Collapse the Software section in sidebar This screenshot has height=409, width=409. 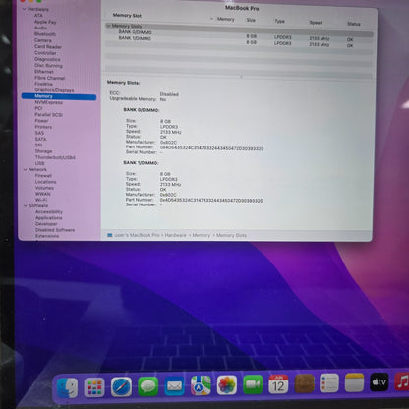tap(26, 205)
